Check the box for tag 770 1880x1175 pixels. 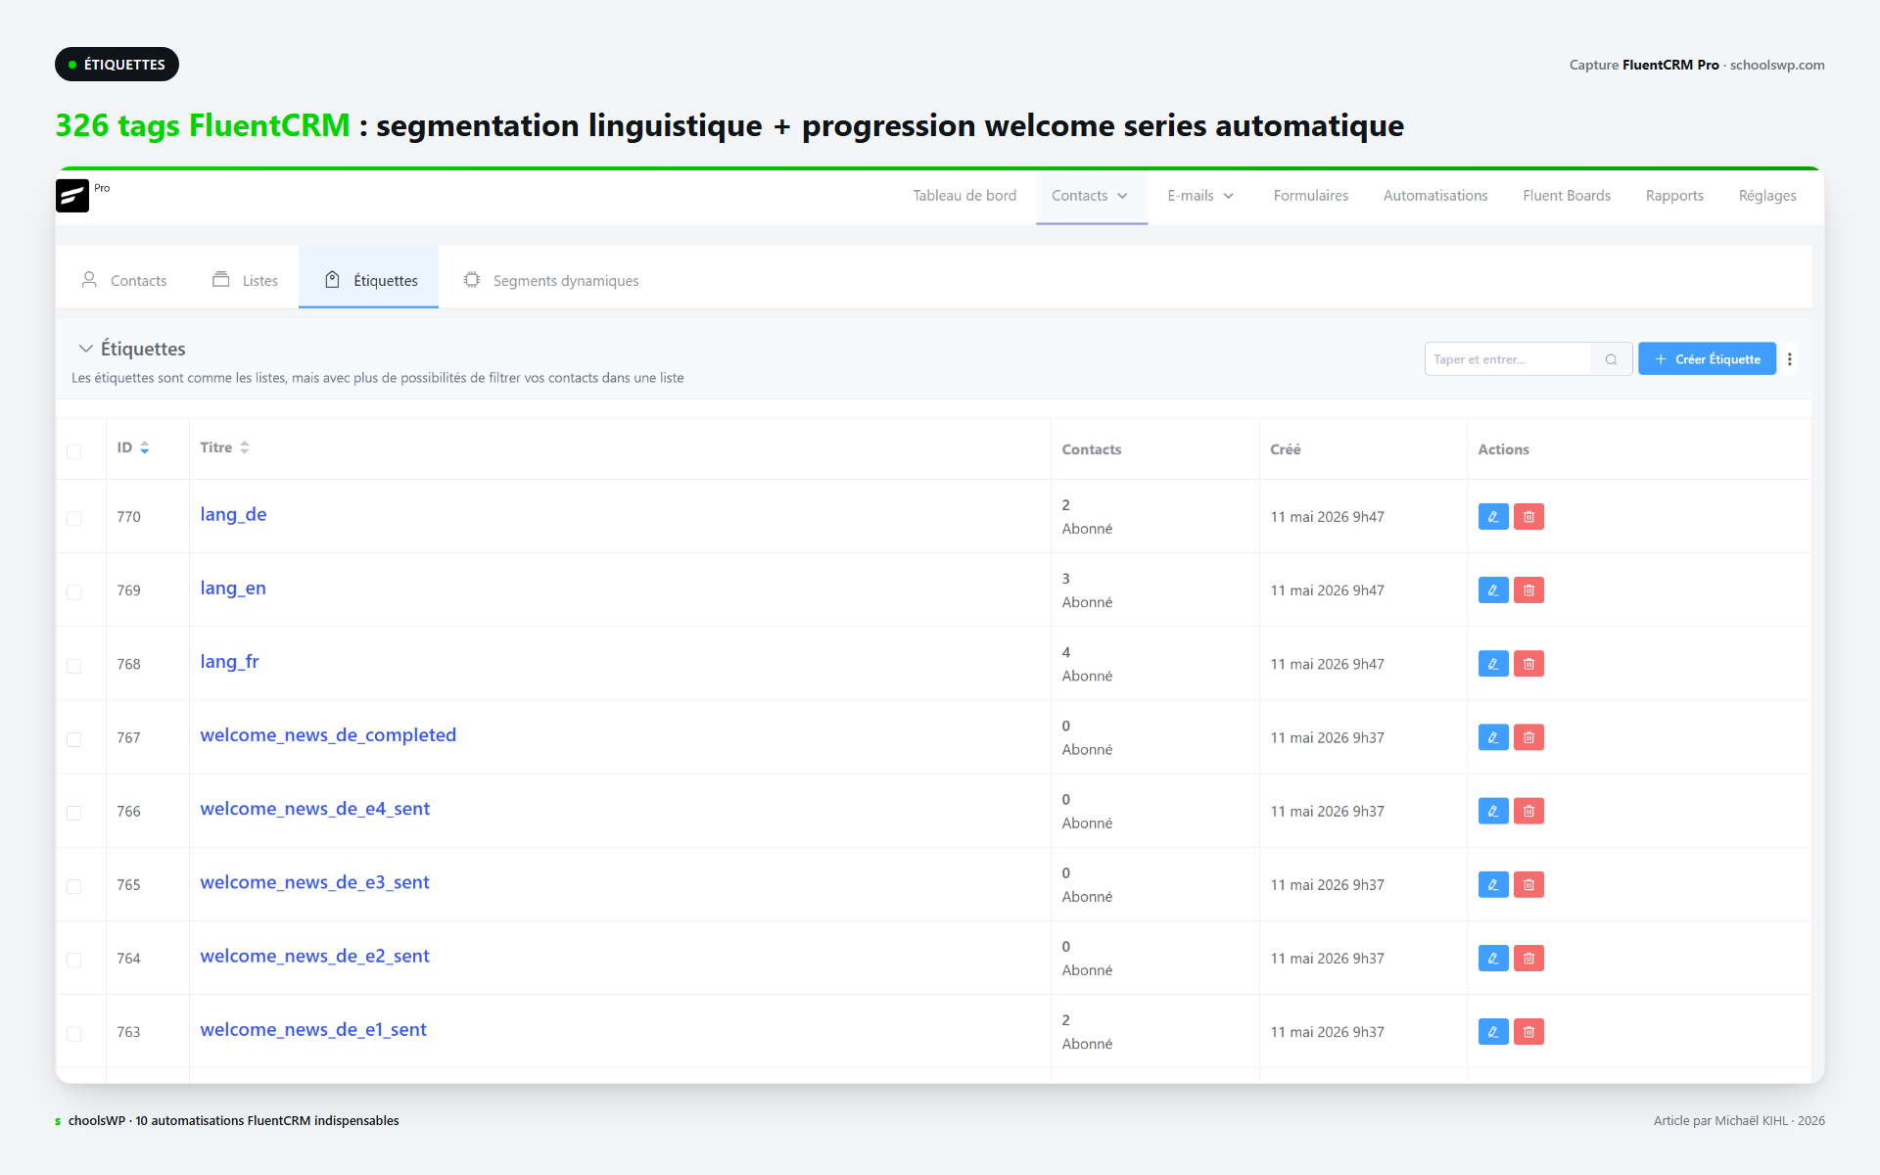(74, 518)
